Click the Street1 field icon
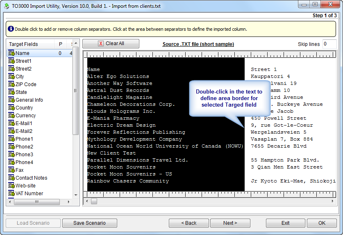343x235 pixels. pyautogui.click(x=11, y=61)
